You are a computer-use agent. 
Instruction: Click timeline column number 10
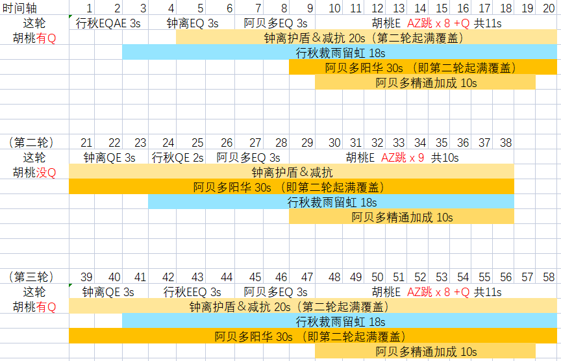[x=329, y=8]
